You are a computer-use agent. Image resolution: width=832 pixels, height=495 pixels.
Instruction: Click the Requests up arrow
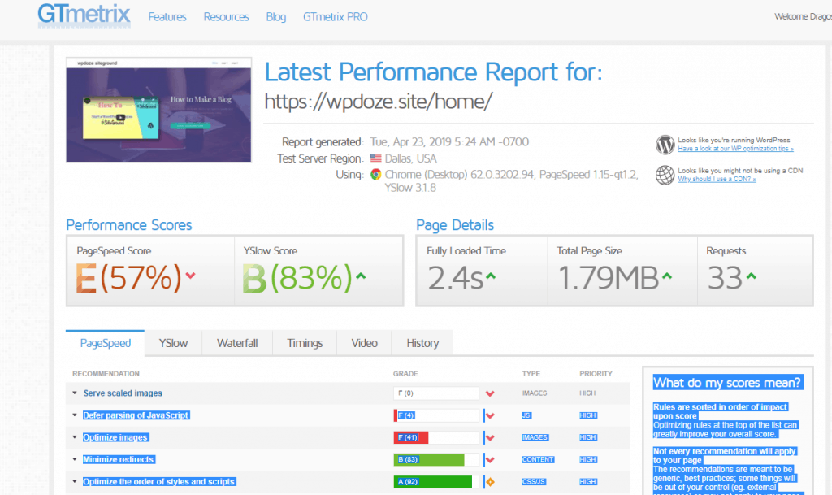[x=751, y=276]
